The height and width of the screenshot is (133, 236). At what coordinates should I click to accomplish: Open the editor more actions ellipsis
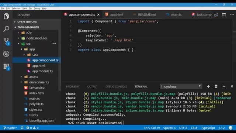coord(232,14)
